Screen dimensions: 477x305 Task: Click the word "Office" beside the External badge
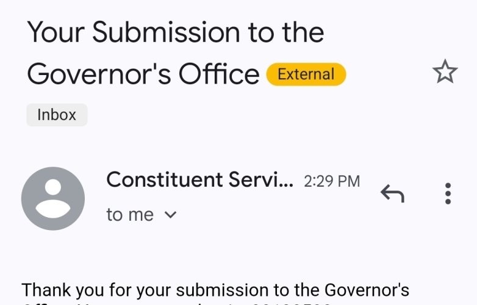coord(219,74)
